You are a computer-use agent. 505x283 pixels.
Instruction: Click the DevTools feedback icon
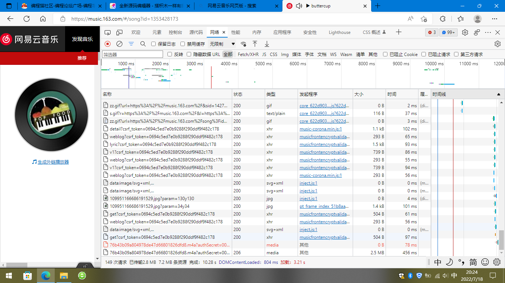click(x=477, y=32)
